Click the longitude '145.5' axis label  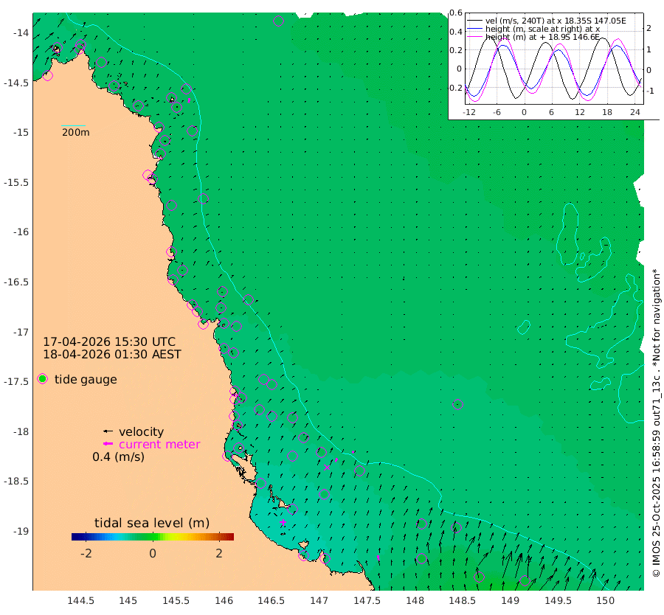[176, 600]
